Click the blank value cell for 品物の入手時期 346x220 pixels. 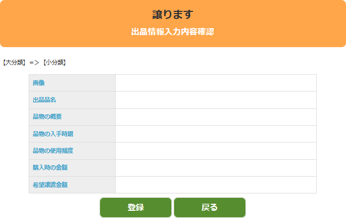click(x=216, y=134)
